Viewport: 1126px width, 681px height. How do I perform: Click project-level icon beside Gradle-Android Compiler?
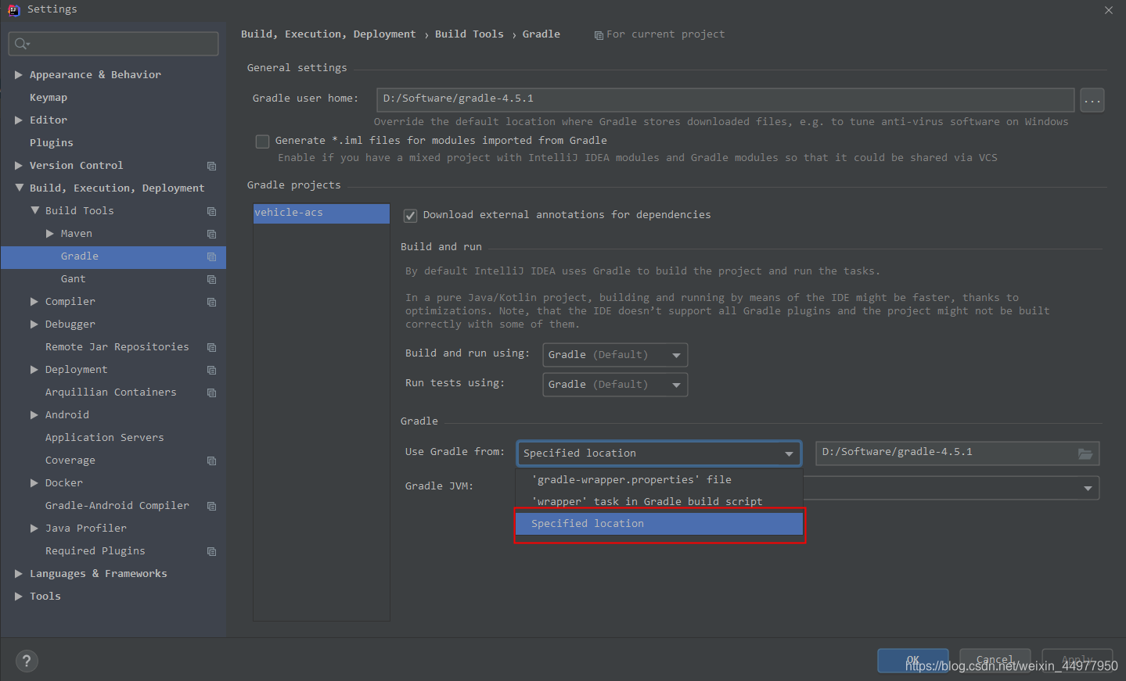[x=211, y=506]
